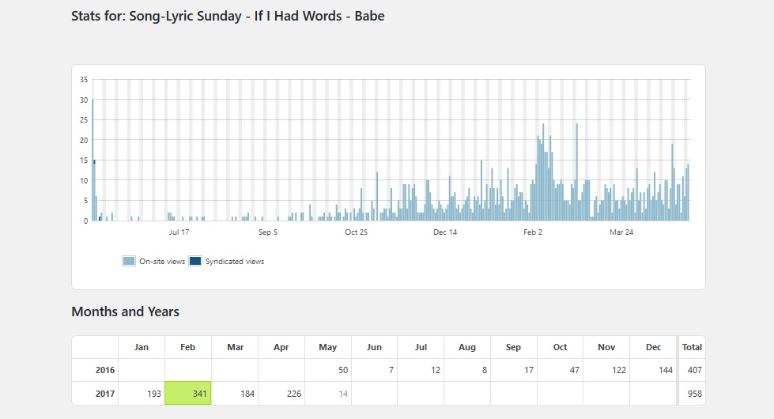774x419 pixels.
Task: Click the 2016 row label
Action: point(104,370)
